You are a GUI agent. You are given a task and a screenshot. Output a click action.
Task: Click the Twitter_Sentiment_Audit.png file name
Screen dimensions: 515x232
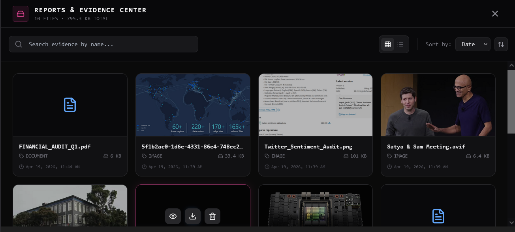click(x=308, y=147)
